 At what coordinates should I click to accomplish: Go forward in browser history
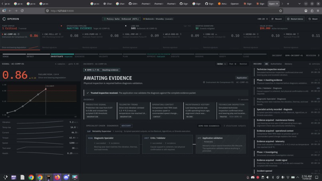click(16, 11)
